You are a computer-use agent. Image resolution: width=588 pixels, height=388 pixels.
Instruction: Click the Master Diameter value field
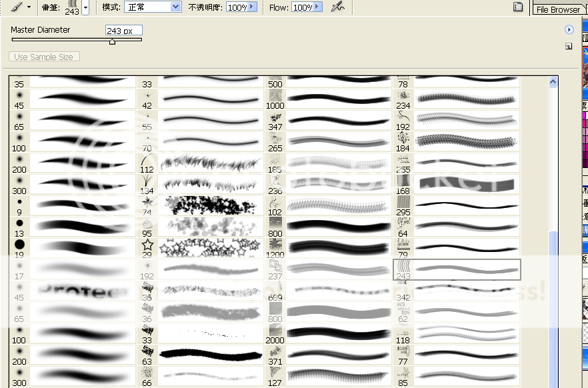123,30
